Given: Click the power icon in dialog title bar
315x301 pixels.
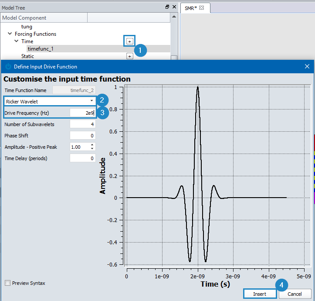Looking at the screenshot, I should point(8,66).
